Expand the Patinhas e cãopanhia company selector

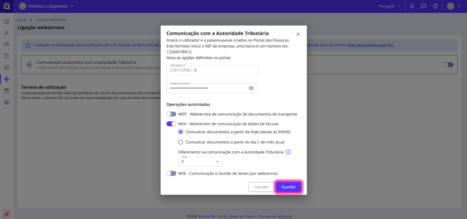tap(50, 6)
